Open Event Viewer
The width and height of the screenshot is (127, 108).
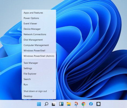pos(39,23)
